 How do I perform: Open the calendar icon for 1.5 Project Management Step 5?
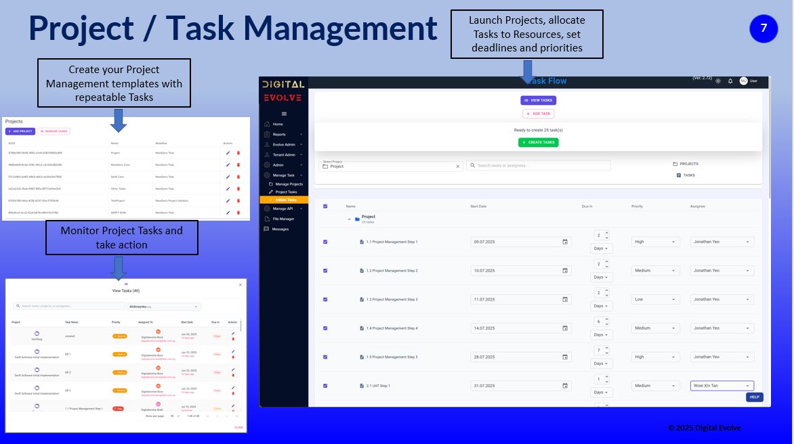[565, 357]
